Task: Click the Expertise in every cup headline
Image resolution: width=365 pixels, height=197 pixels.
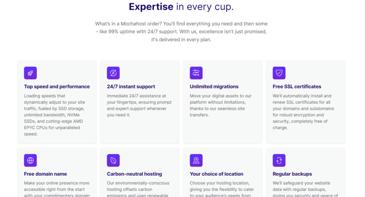Action: (x=181, y=7)
